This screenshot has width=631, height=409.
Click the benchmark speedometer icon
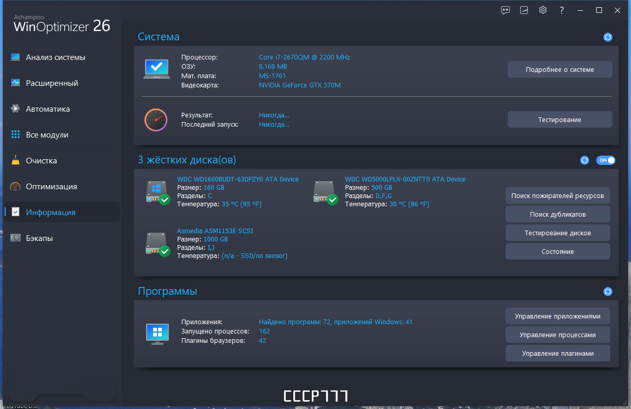[156, 120]
